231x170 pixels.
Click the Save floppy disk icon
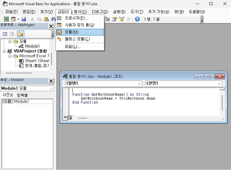pos(24,19)
